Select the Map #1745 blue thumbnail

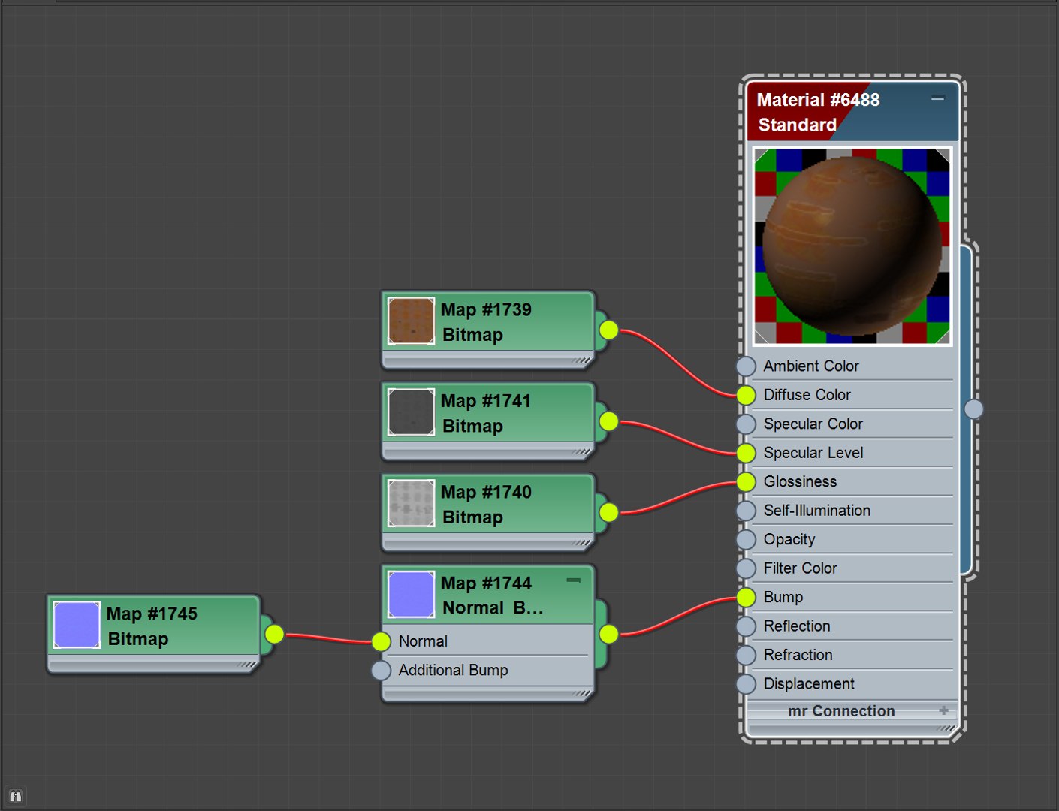(77, 625)
